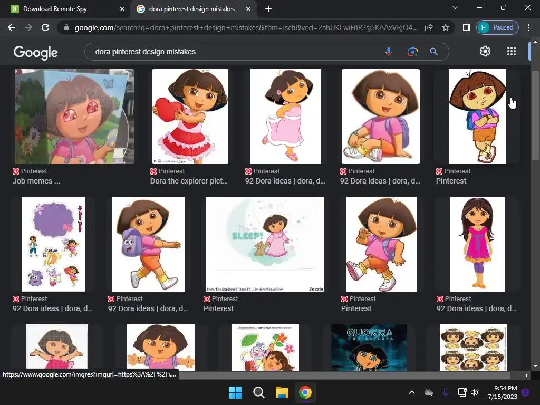The height and width of the screenshot is (405, 540).
Task: Click the Chrome taskbar icon
Action: [x=305, y=392]
